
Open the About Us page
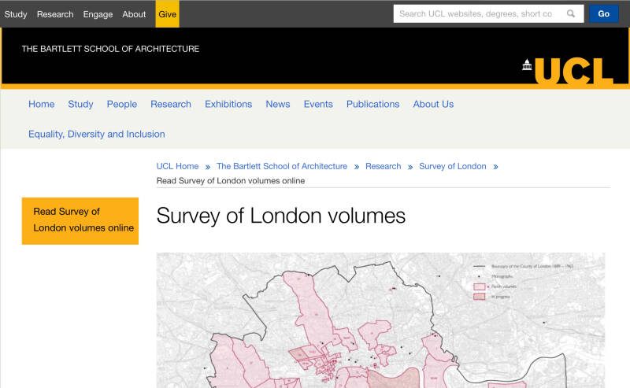(433, 104)
